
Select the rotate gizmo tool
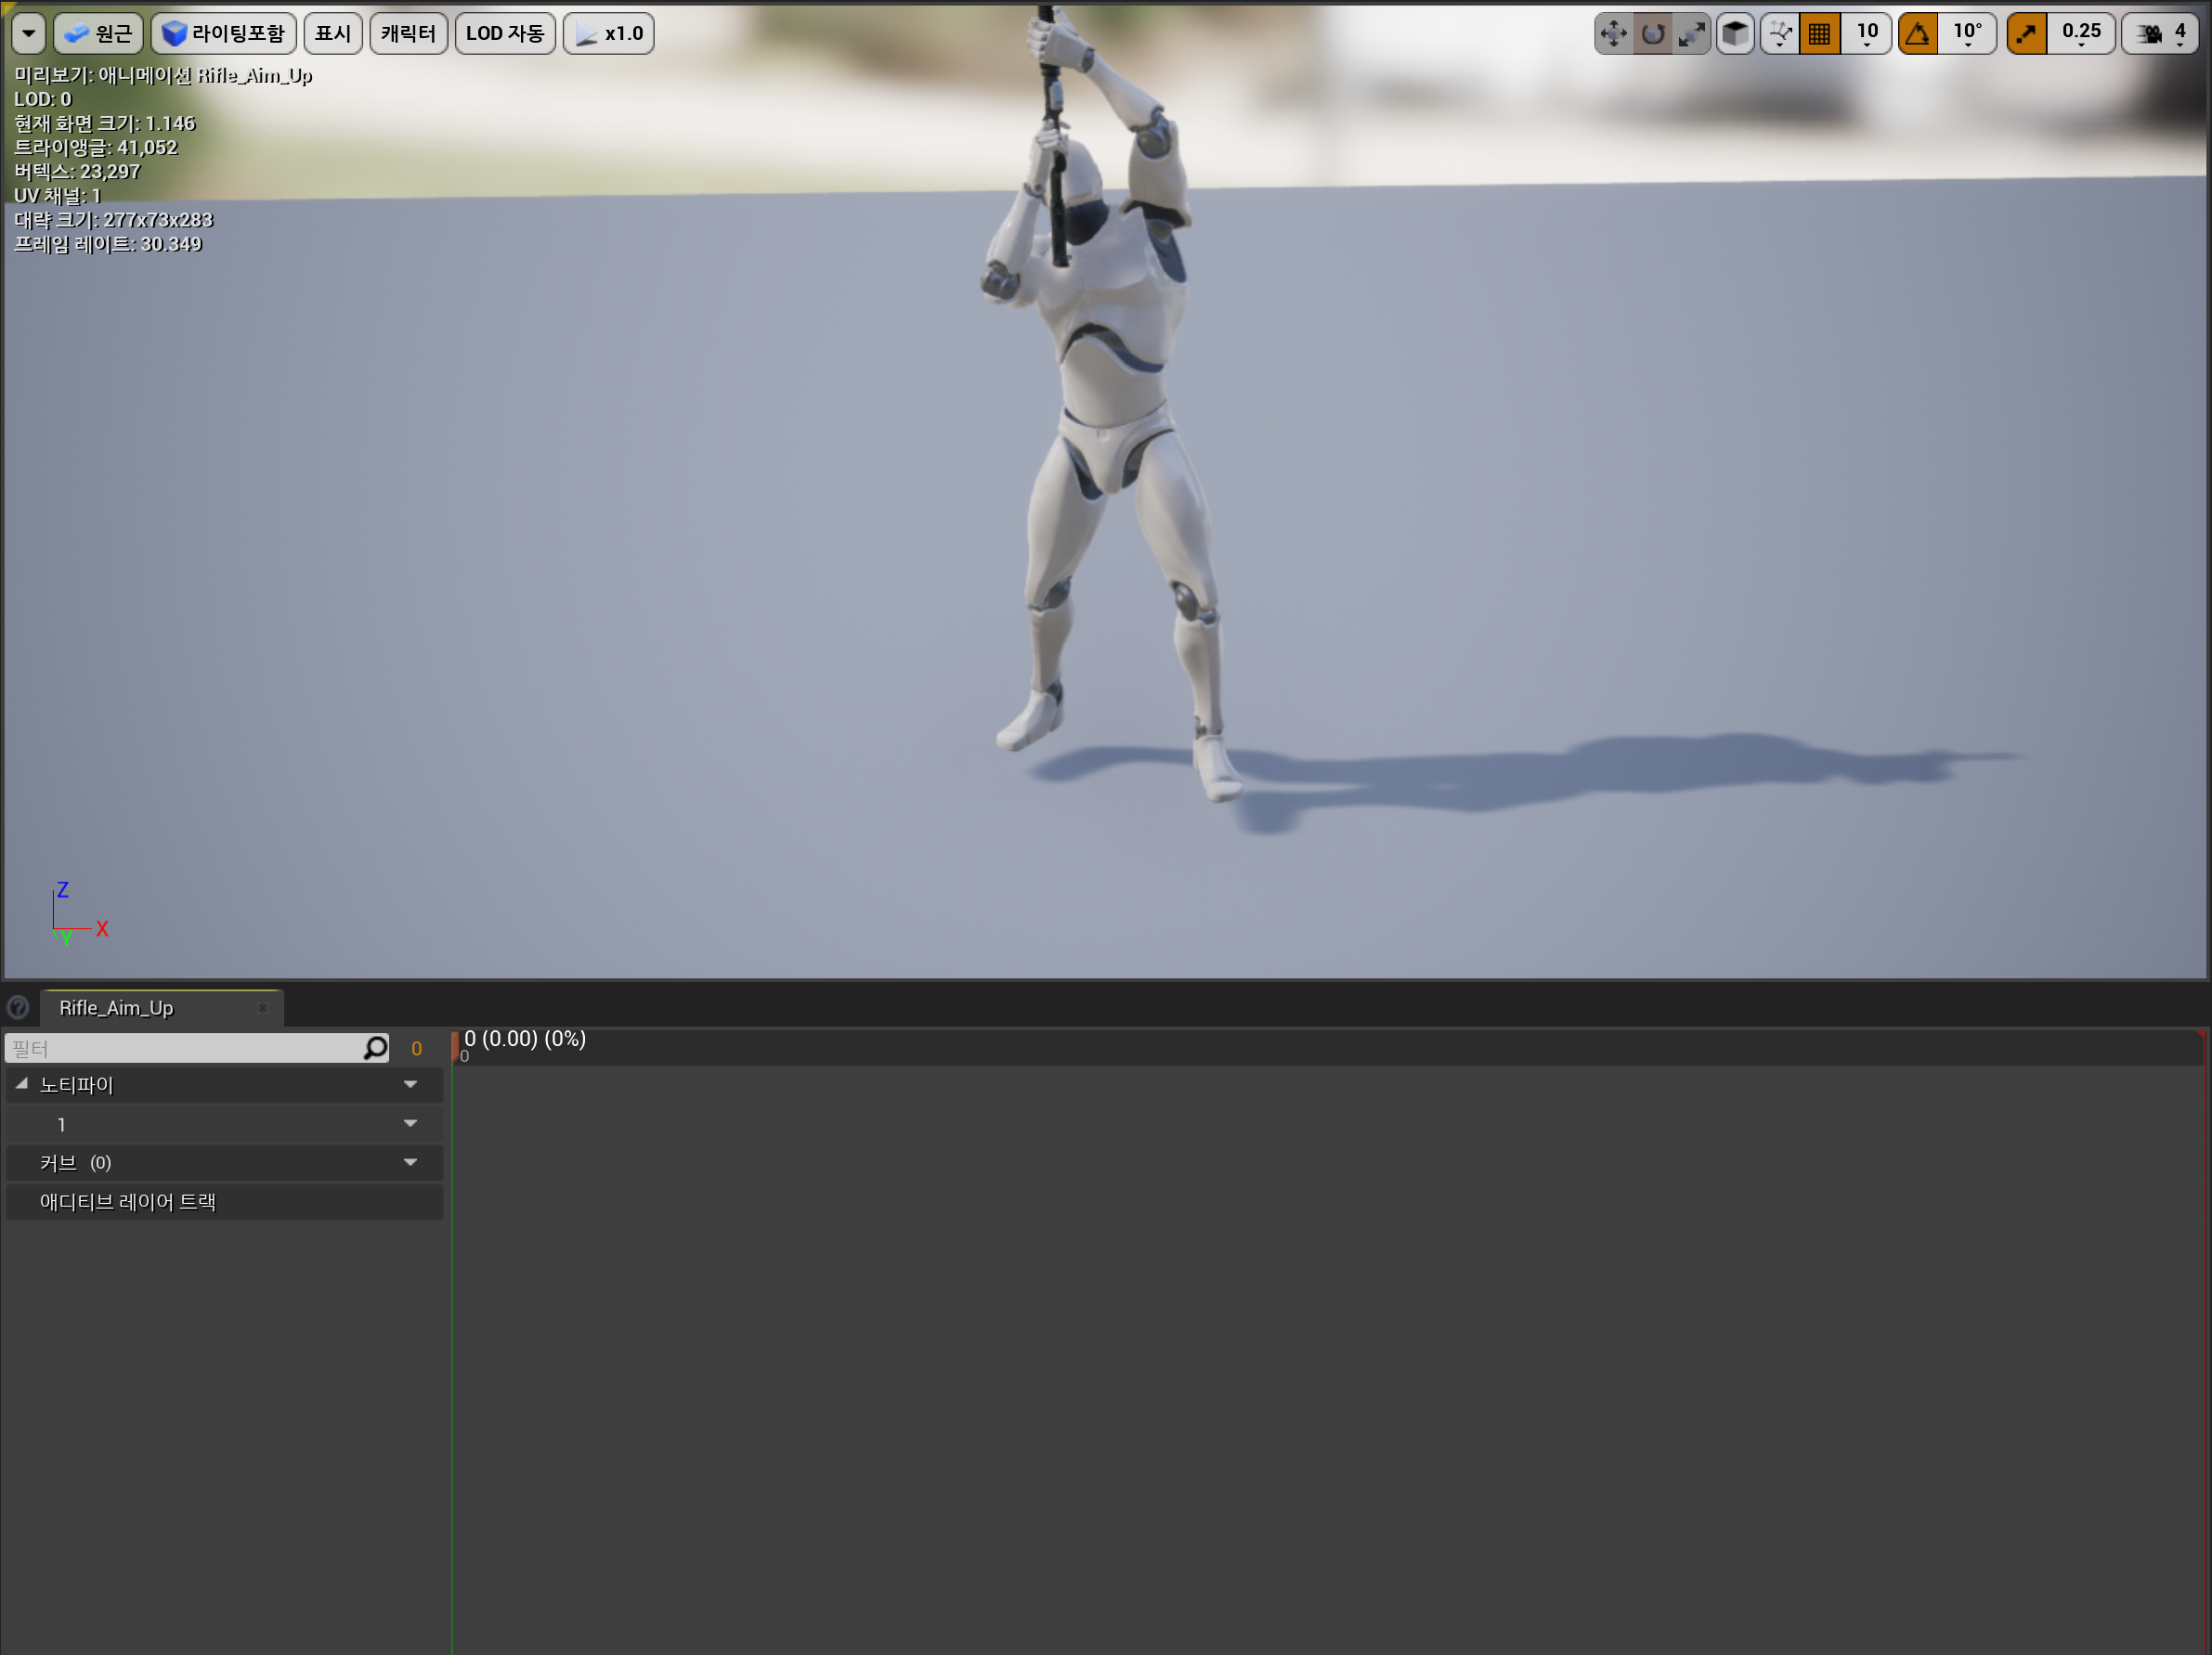click(1653, 33)
